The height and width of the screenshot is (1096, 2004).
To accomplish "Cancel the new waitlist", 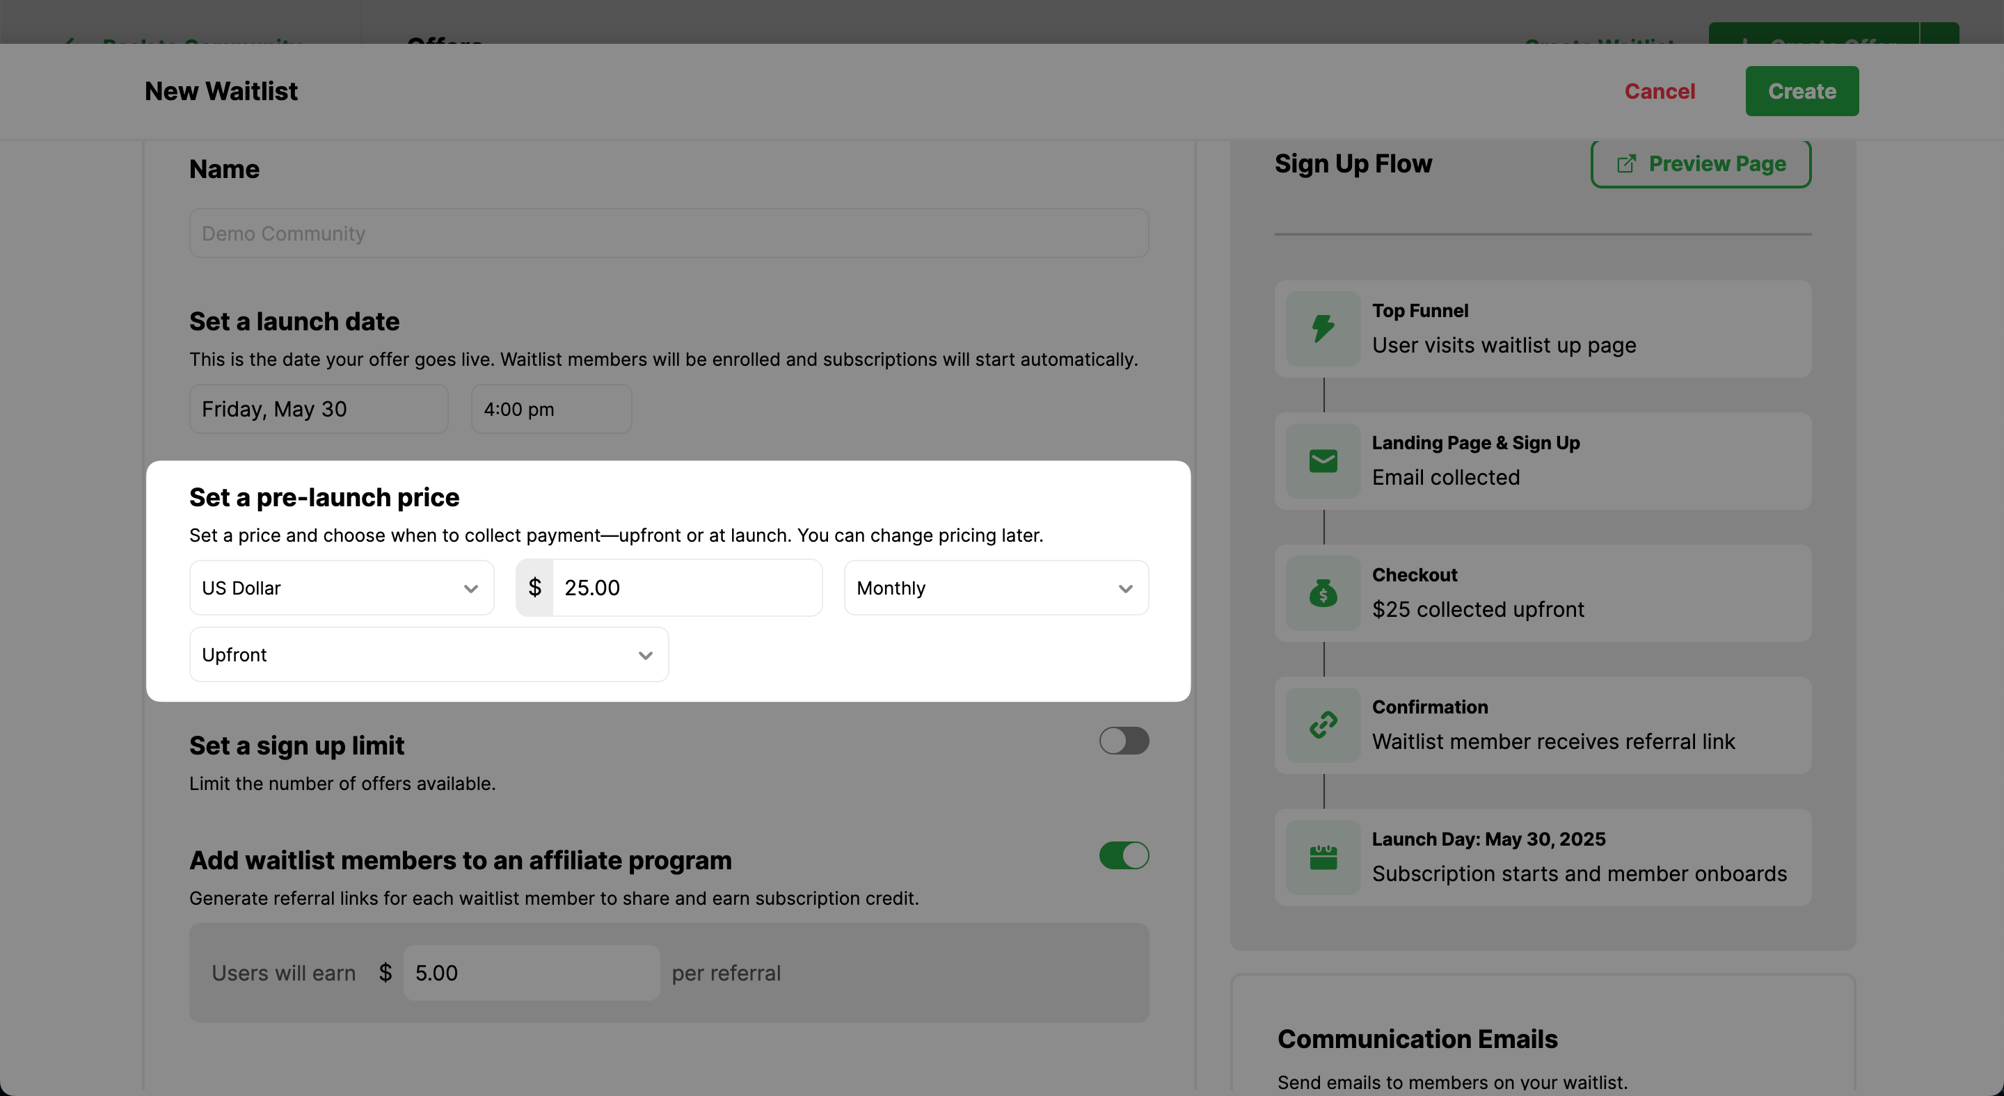I will (x=1659, y=91).
